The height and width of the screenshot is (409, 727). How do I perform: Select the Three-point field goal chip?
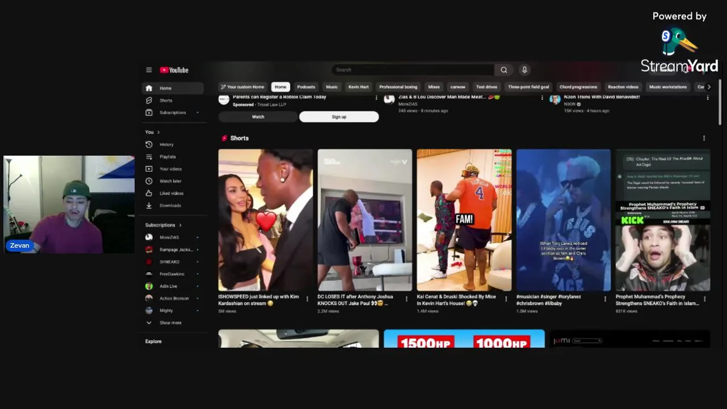(x=529, y=87)
